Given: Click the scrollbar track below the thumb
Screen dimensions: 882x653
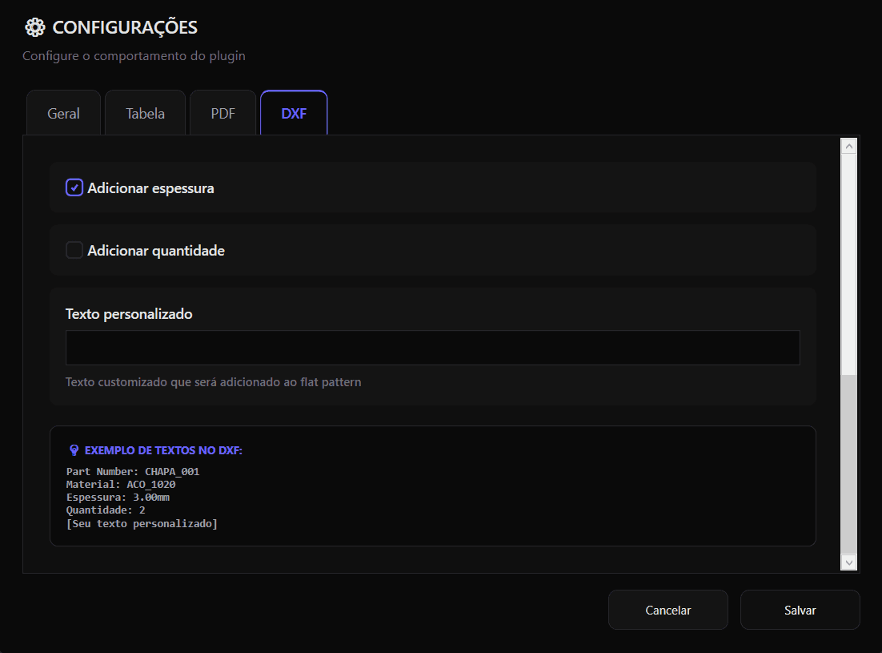Looking at the screenshot, I should coord(848,465).
